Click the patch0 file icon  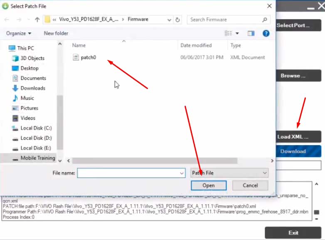[x=76, y=57]
